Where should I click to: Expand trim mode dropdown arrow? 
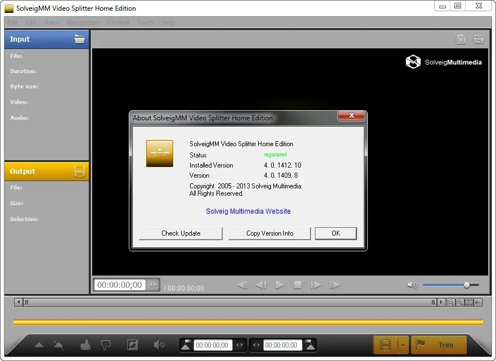pyautogui.click(x=403, y=345)
